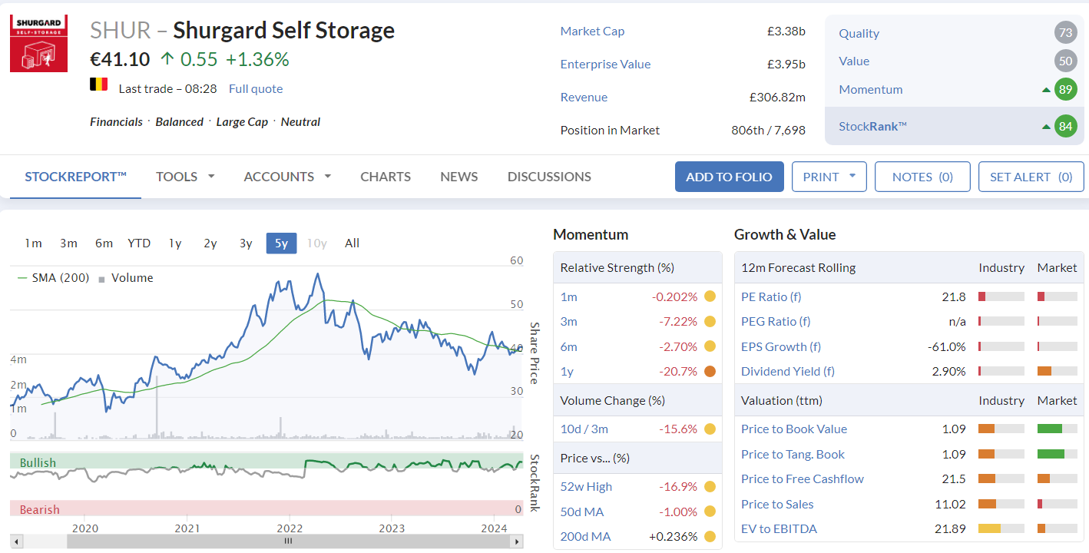Click PE Ratio industry comparison bar

tap(1001, 296)
